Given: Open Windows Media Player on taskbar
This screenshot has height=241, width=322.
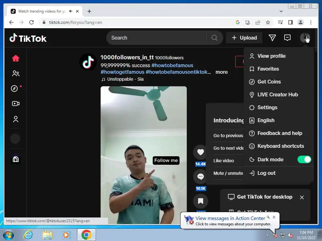Looking at the screenshot, I should click(66, 235).
